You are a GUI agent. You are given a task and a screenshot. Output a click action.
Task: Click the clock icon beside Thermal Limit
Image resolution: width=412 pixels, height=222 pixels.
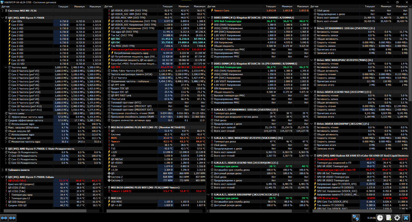[109, 99]
